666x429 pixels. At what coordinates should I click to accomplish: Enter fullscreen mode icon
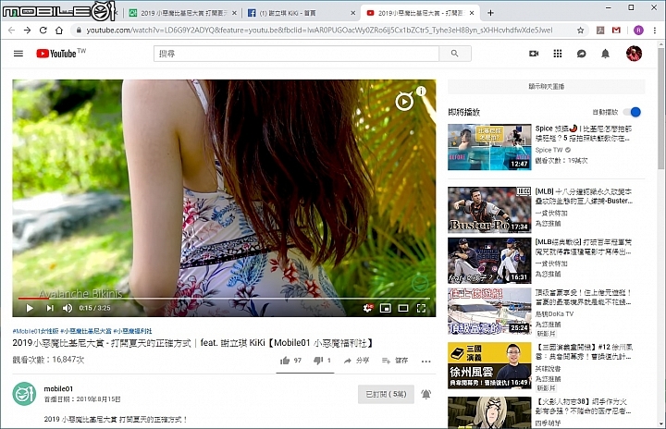click(421, 308)
